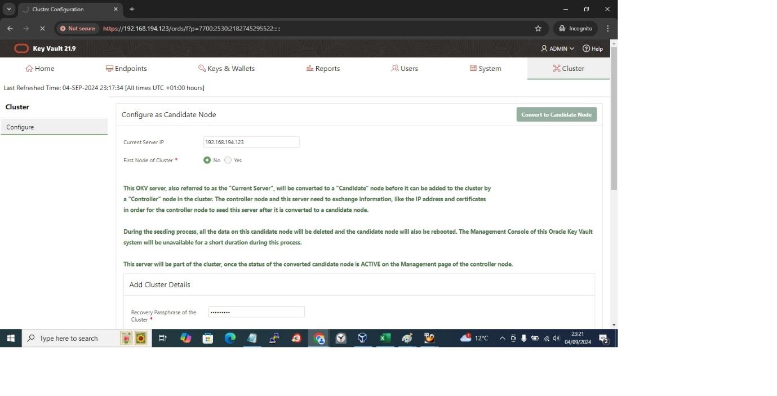Stop loading the page
Image resolution: width=777 pixels, height=396 pixels.
click(x=43, y=28)
